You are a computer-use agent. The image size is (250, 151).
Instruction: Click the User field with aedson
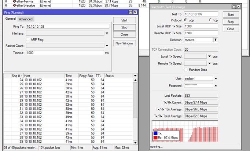[x=199, y=78]
